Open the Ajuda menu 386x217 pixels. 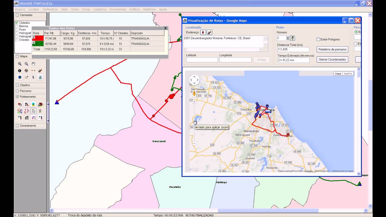[163, 9]
